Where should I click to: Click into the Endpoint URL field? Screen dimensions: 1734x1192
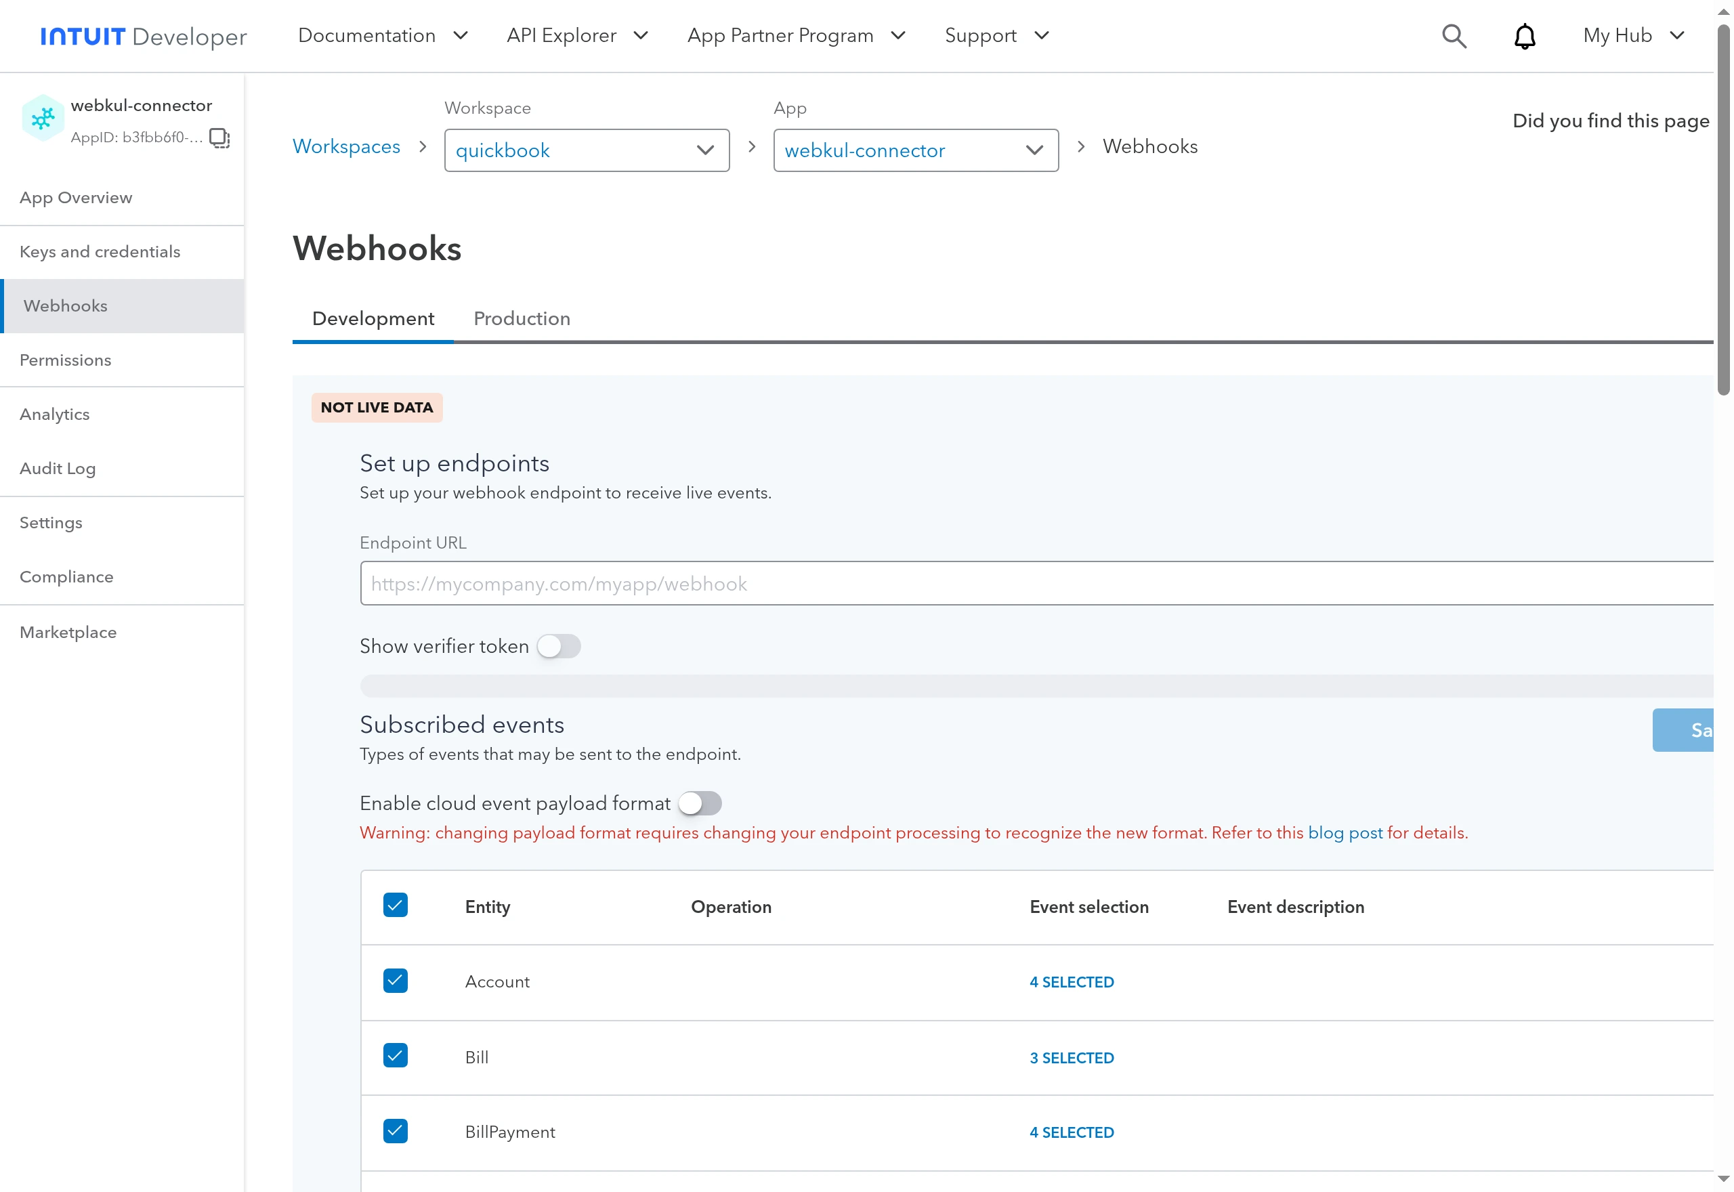tap(1036, 583)
